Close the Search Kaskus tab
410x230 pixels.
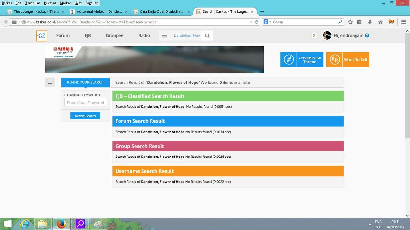[252, 11]
